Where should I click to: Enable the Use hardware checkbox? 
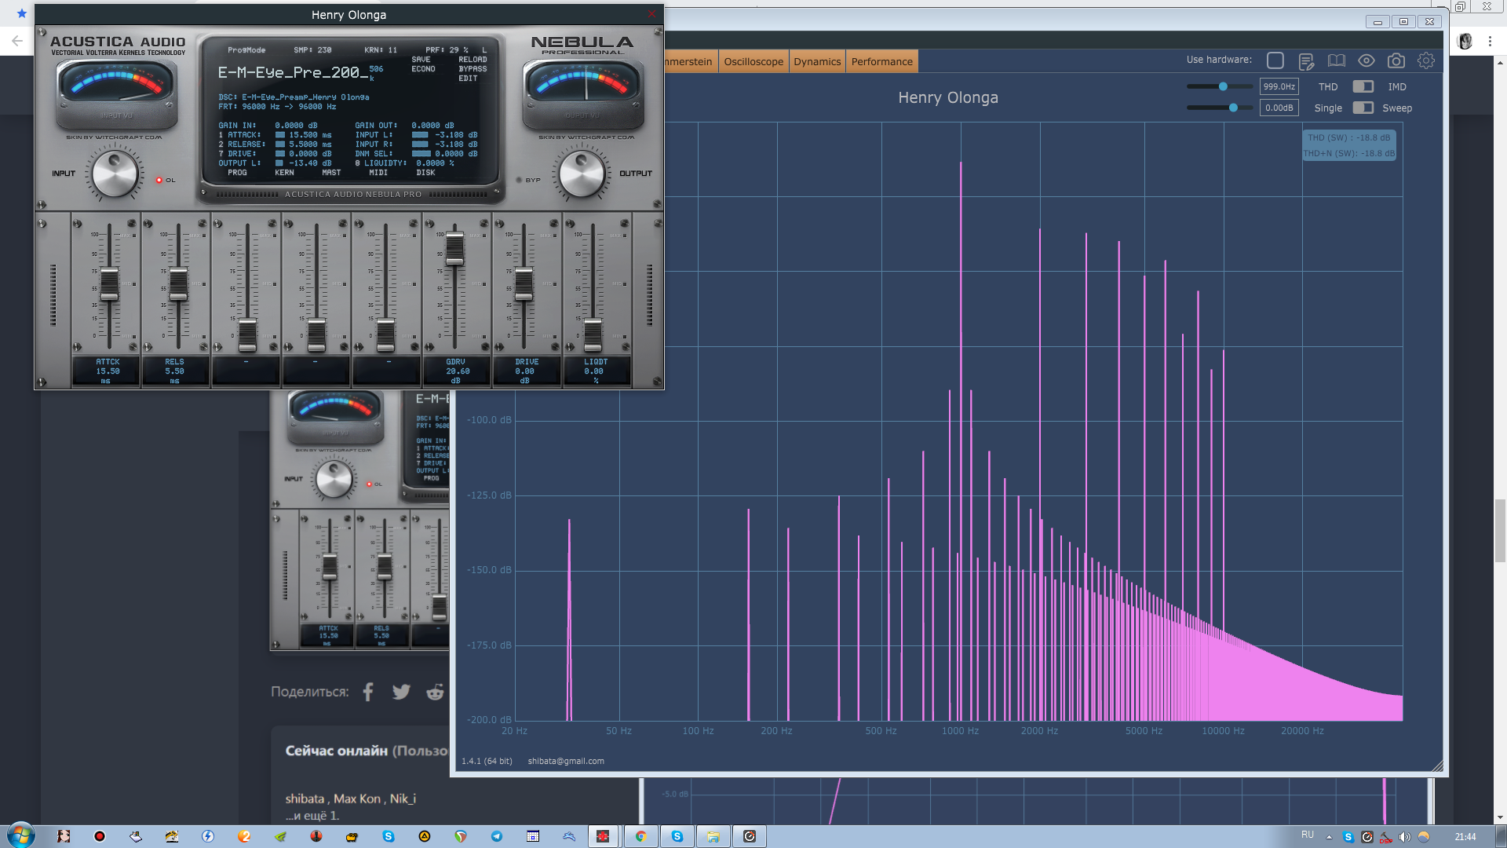click(x=1275, y=60)
